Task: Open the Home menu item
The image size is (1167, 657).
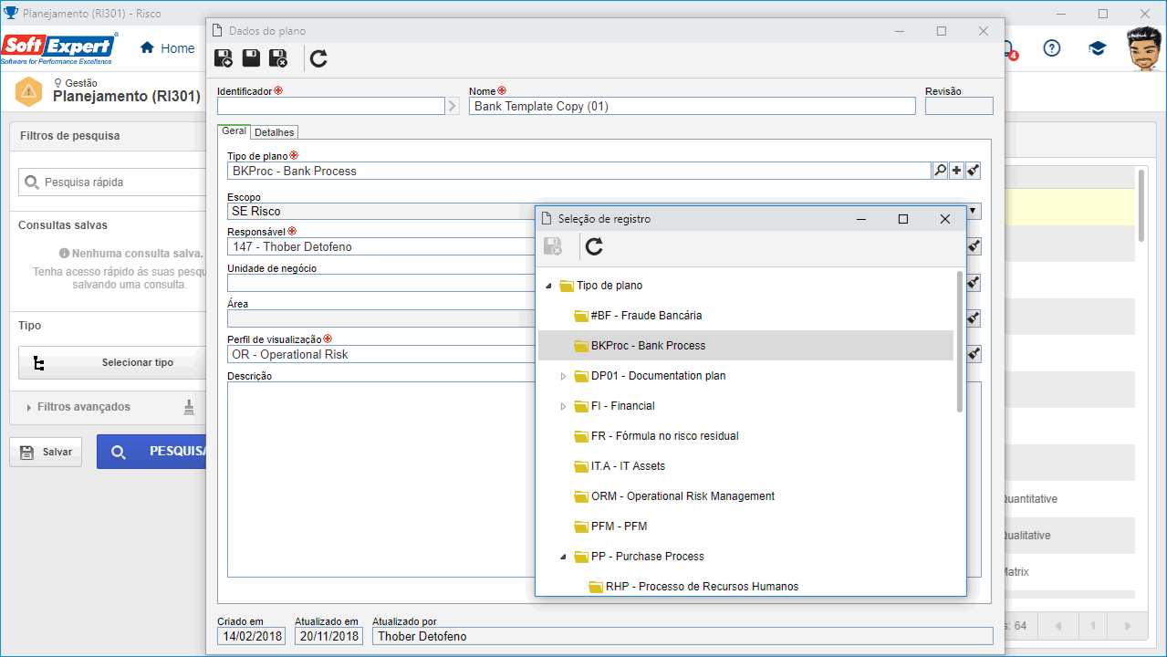Action: click(x=167, y=48)
